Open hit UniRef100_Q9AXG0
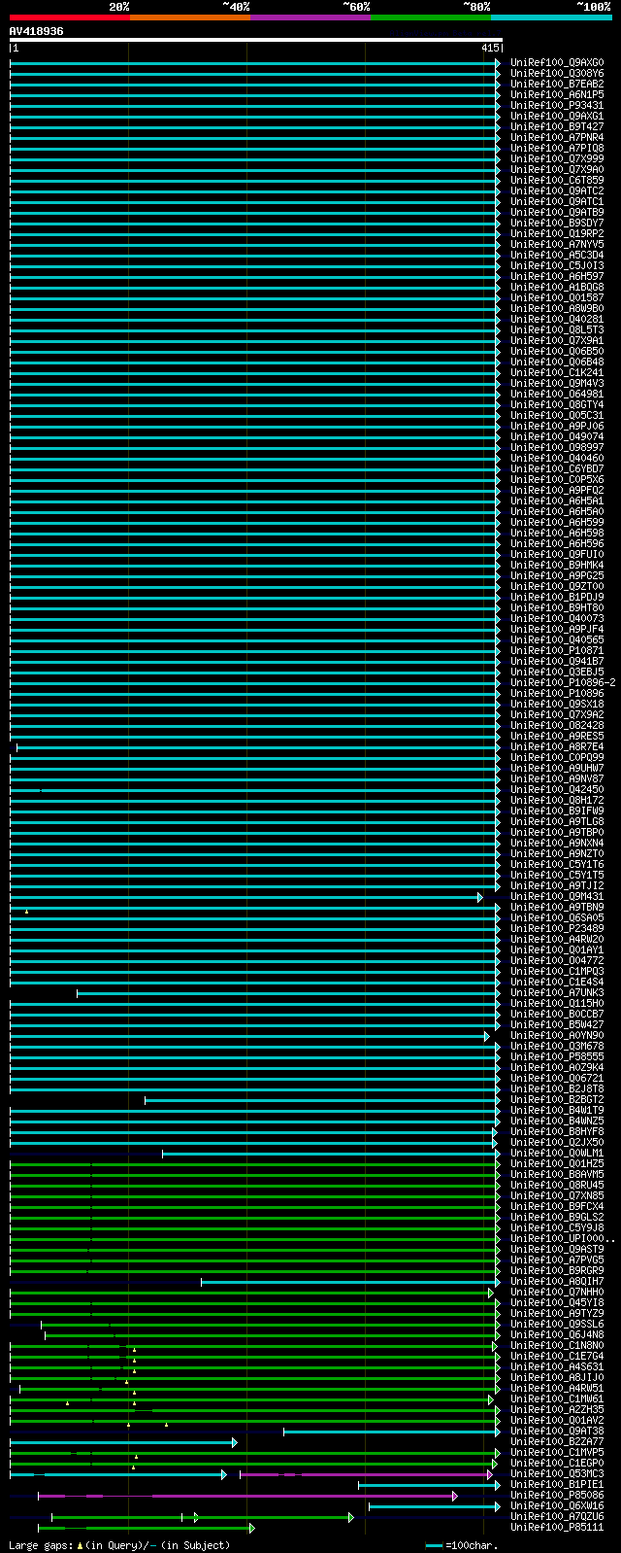The width and height of the screenshot is (621, 1553). (557, 63)
